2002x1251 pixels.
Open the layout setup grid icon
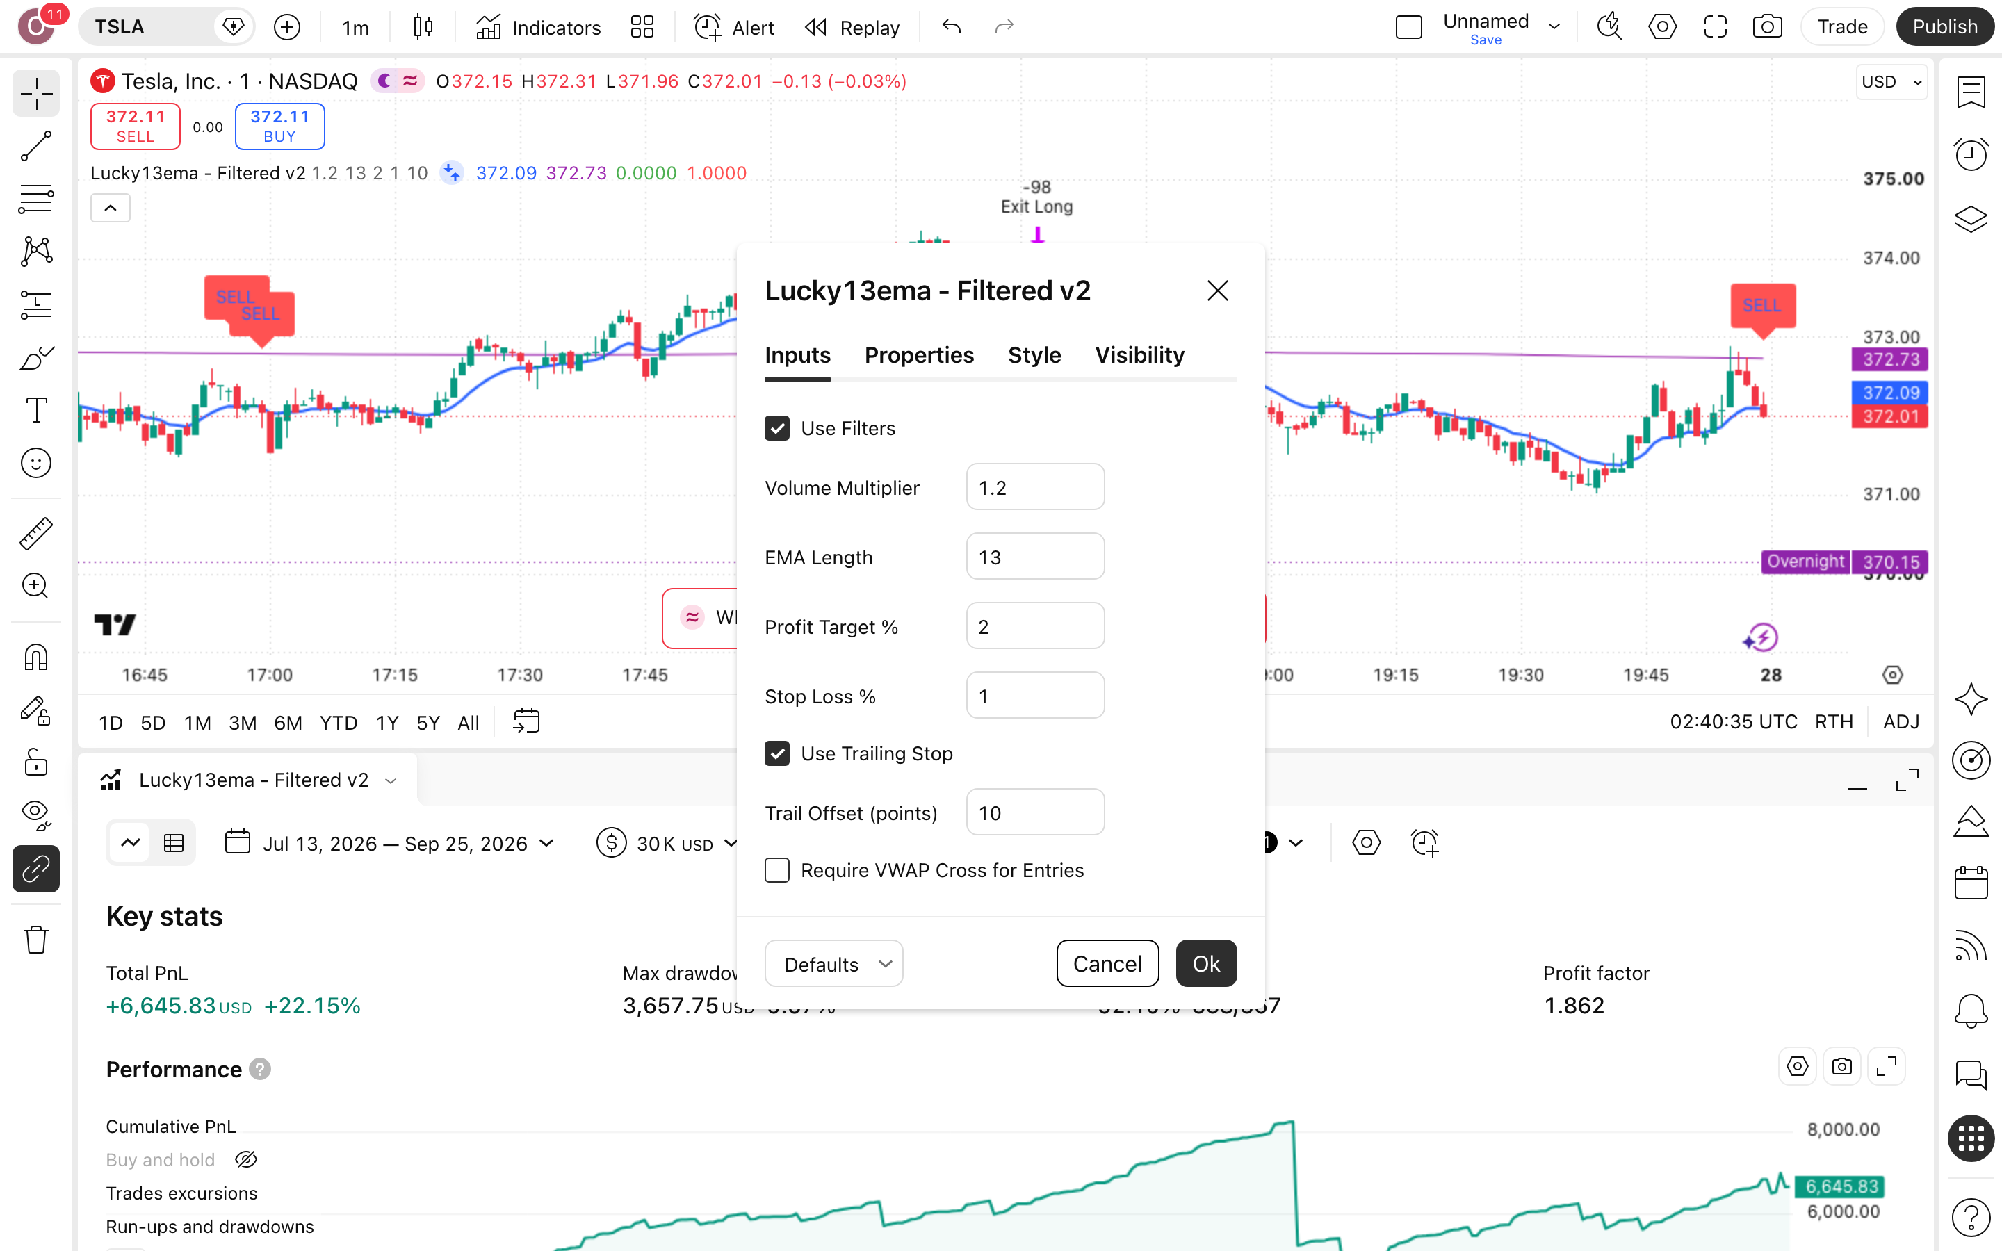click(642, 27)
